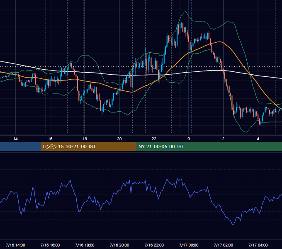Select the NY 21:00-06:00 JST session bar
The image size is (282, 249).
pyautogui.click(x=209, y=146)
